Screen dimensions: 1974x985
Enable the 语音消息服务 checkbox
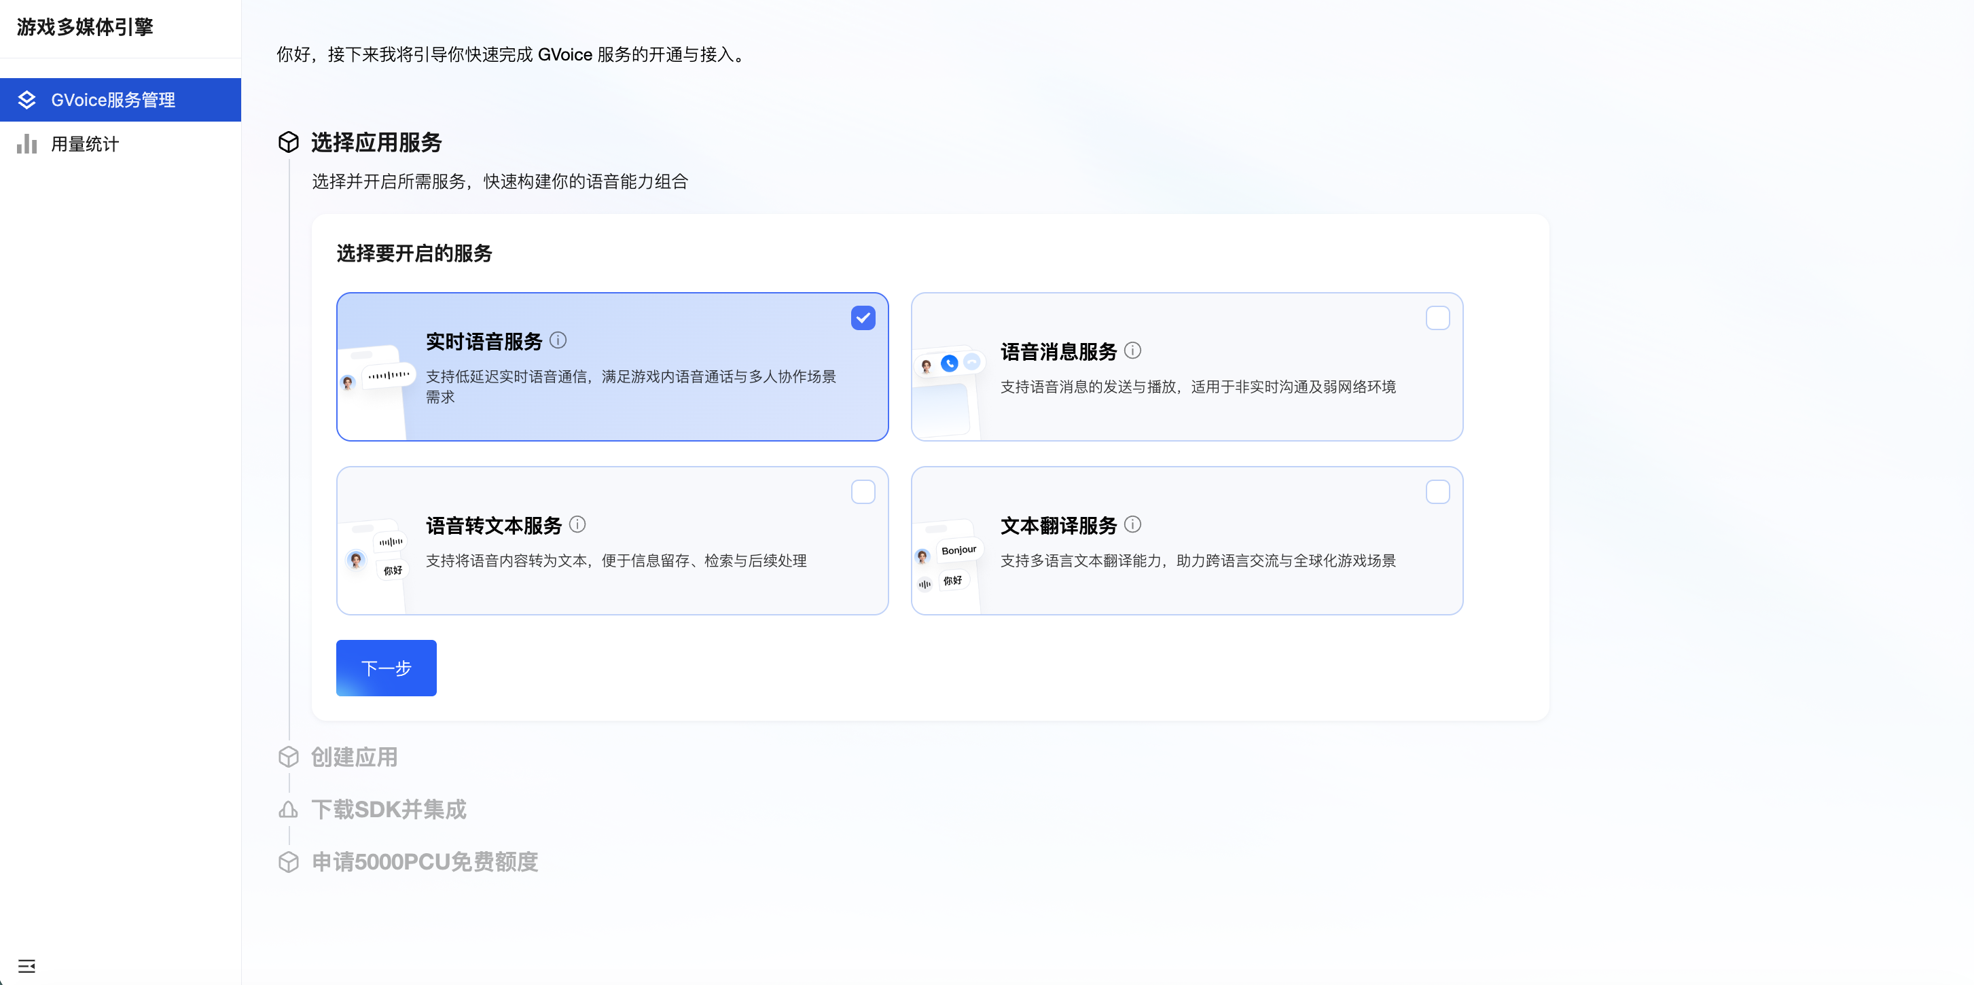(x=1437, y=318)
